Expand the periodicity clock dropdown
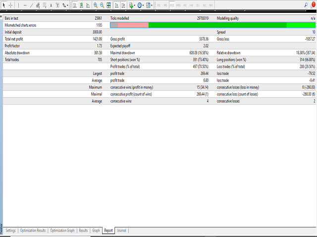317x237 pixels. coord(143,5)
